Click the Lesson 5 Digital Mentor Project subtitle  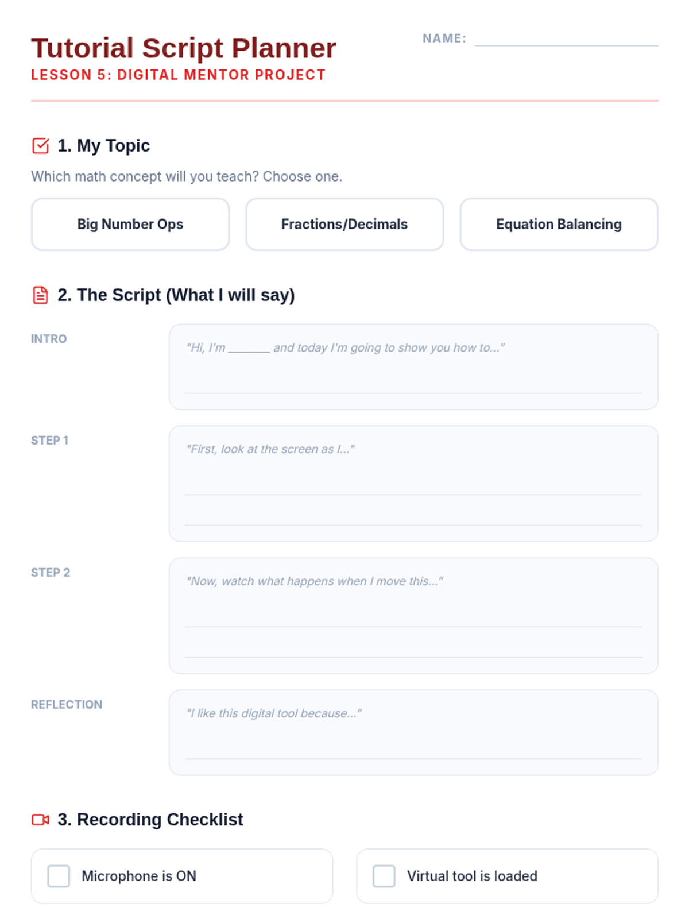(x=178, y=75)
